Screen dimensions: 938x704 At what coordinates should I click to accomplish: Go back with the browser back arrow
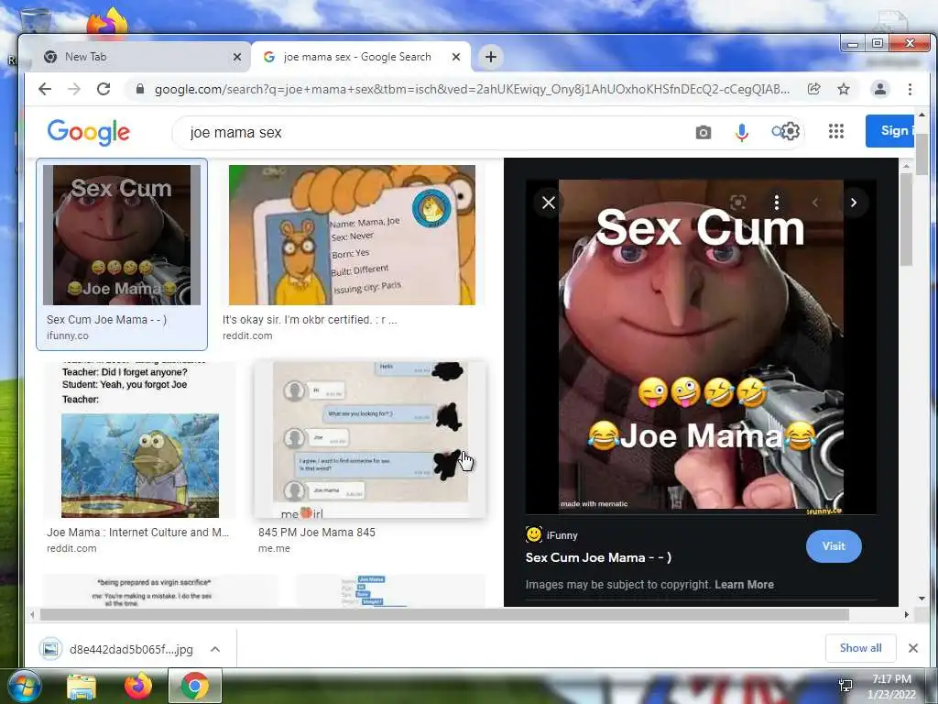tap(45, 89)
